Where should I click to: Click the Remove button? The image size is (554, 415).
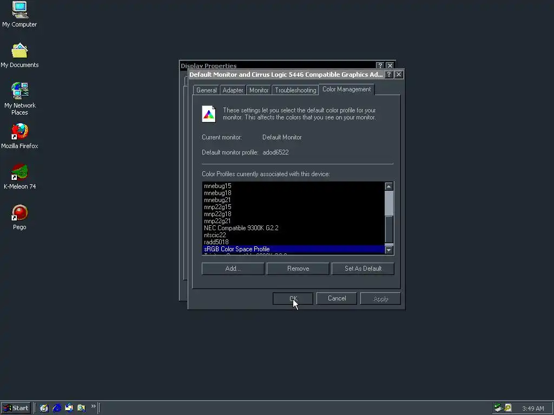[x=298, y=269]
